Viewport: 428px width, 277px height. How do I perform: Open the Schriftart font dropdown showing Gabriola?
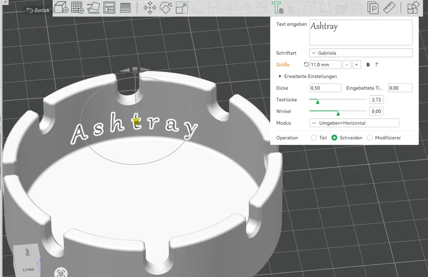(361, 53)
